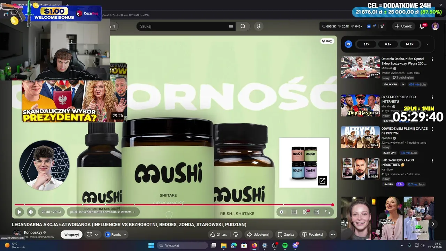446x251 pixels.
Task: Open options for DYKTATOR POLSKIEGO INTERNETU video
Action: 432,97
